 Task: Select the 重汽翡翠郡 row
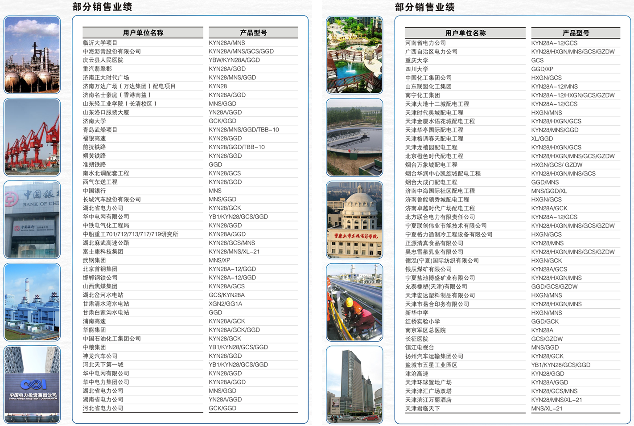pyautogui.click(x=190, y=69)
